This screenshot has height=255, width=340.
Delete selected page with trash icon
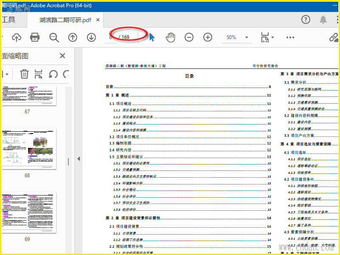click(24, 74)
